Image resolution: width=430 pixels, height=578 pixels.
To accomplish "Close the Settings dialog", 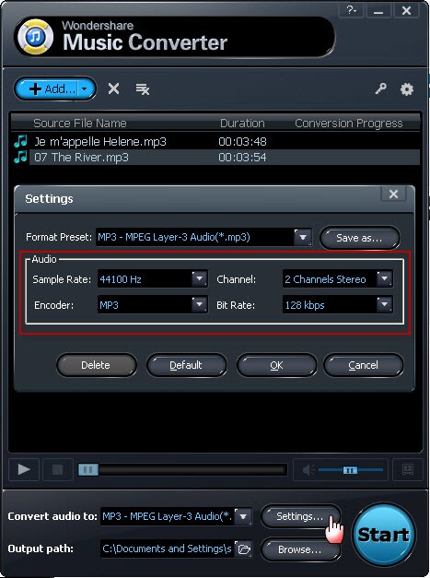I will (393, 194).
